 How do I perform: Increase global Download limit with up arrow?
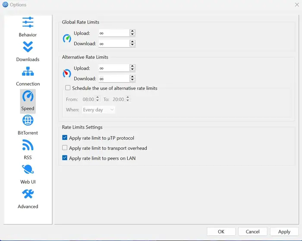click(x=132, y=42)
